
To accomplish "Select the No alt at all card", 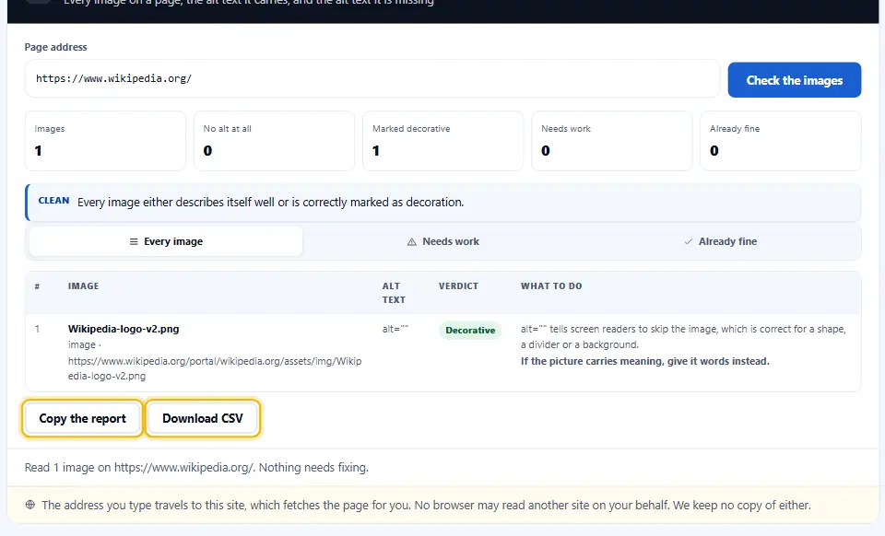I will [275, 141].
